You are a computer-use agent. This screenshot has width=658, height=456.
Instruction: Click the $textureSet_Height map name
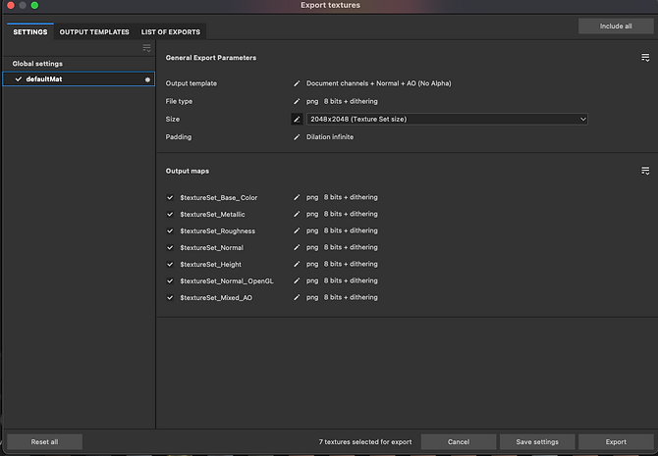(211, 265)
